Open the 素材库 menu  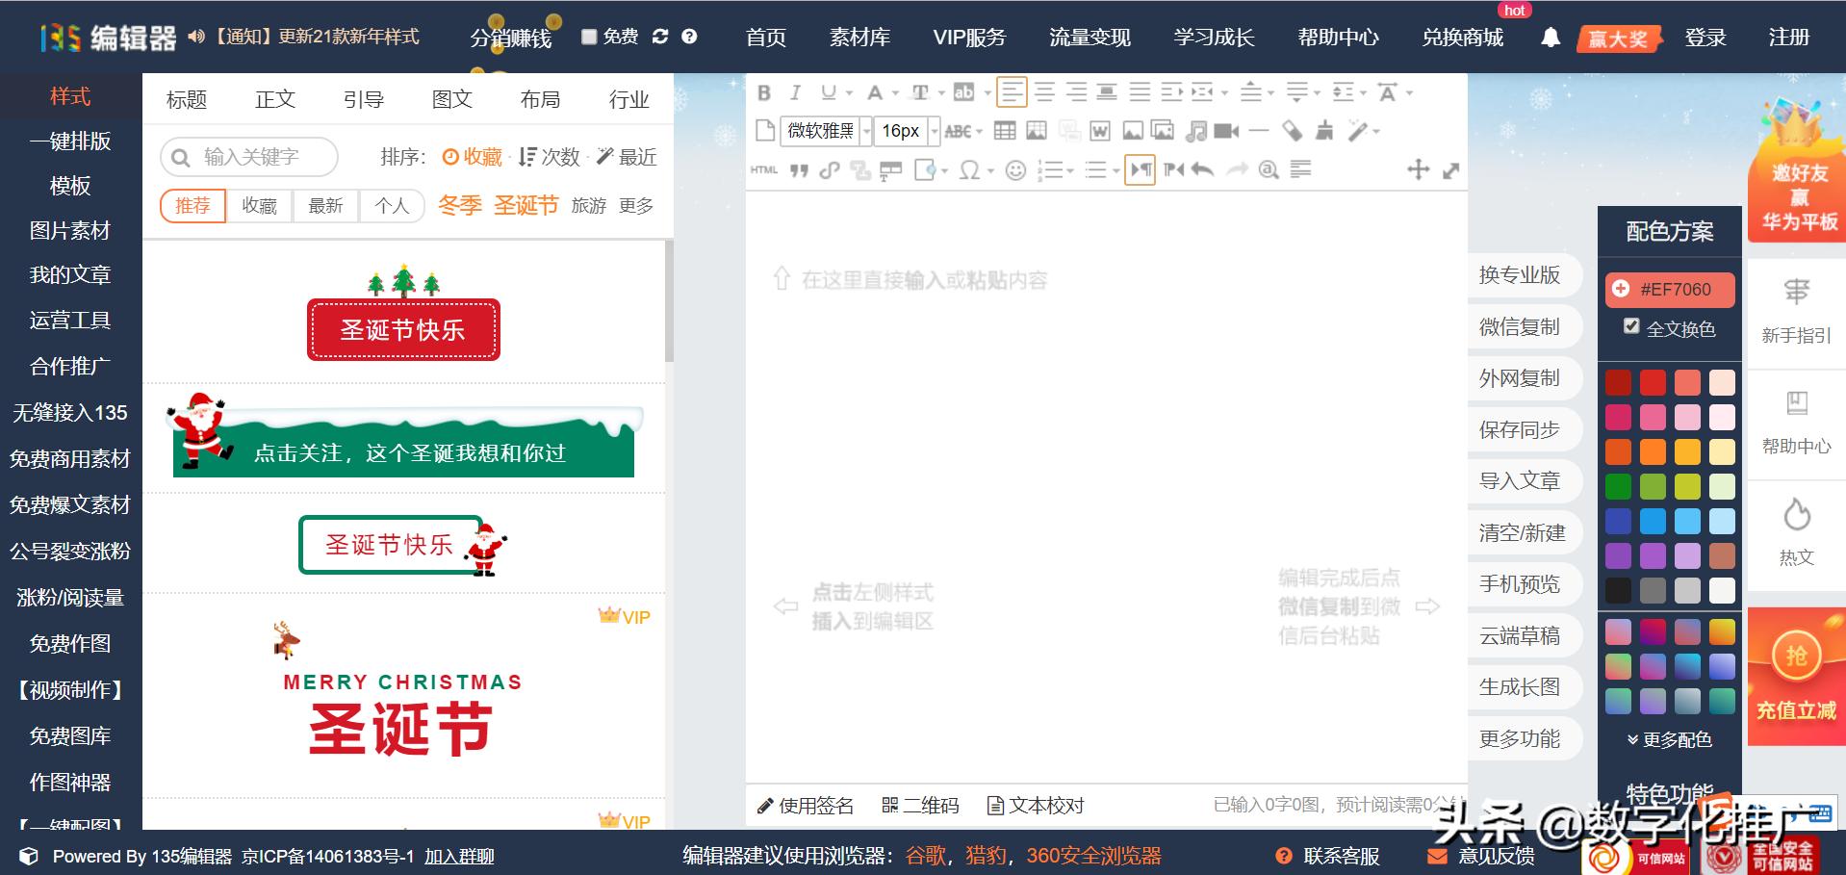(859, 37)
